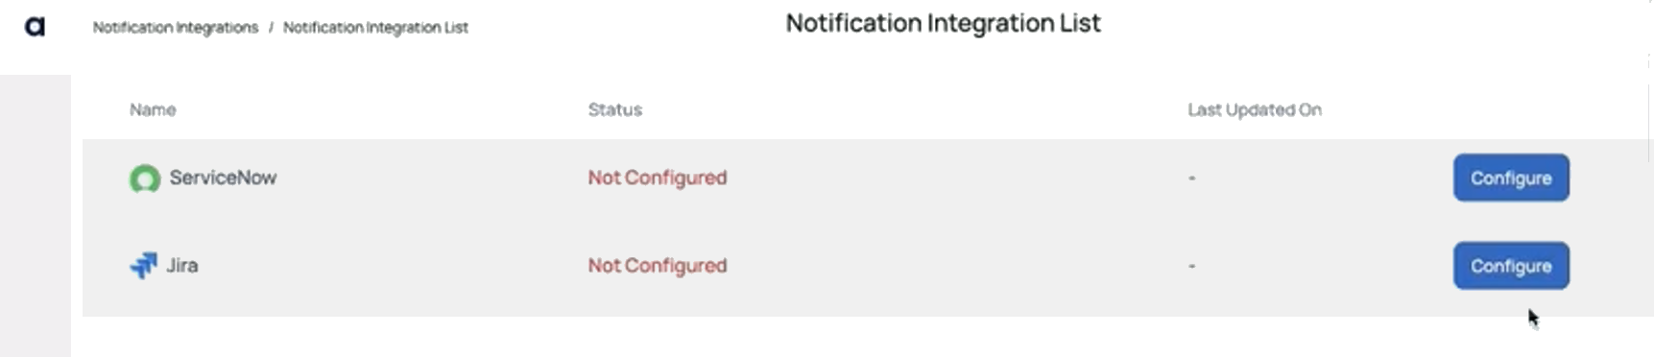Sort by the Status column header
The width and height of the screenshot is (1654, 357).
click(615, 109)
